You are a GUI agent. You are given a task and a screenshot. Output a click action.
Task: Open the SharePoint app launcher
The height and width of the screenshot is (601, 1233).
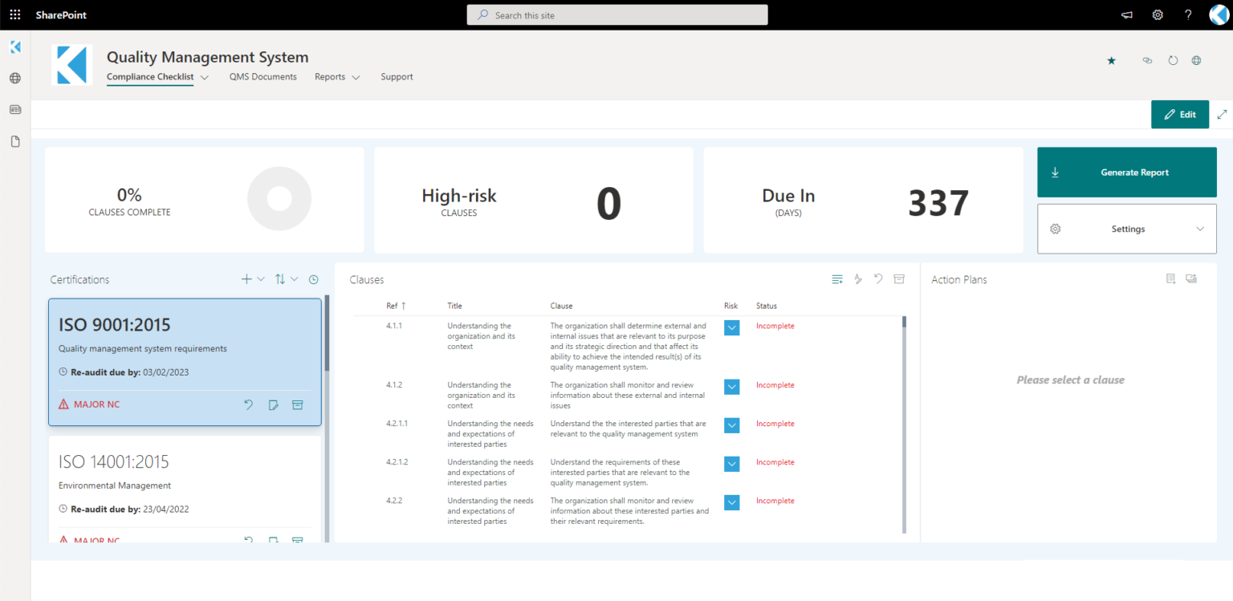point(14,14)
